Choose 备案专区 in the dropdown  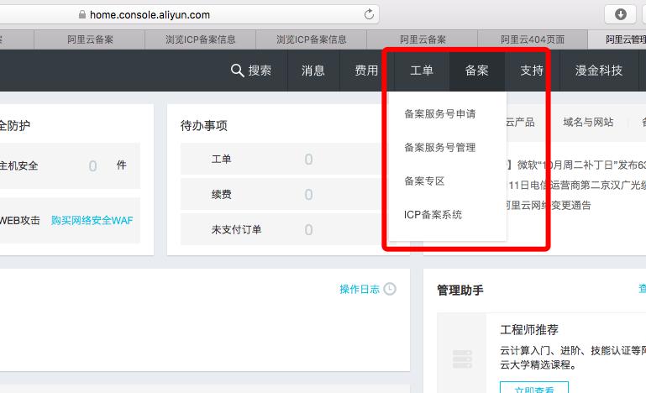pyautogui.click(x=424, y=181)
